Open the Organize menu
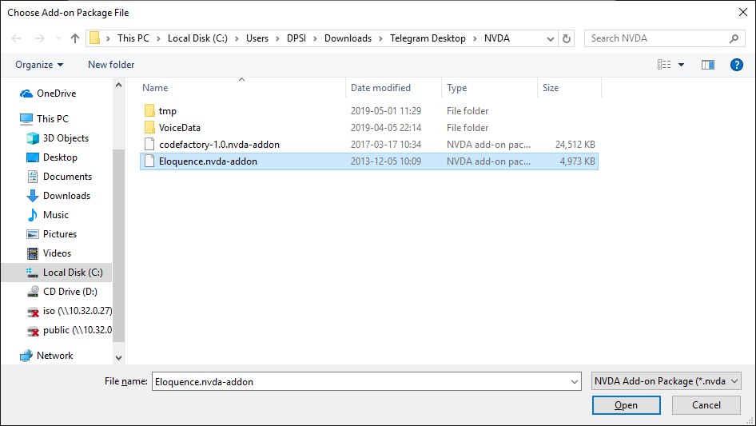 (39, 65)
